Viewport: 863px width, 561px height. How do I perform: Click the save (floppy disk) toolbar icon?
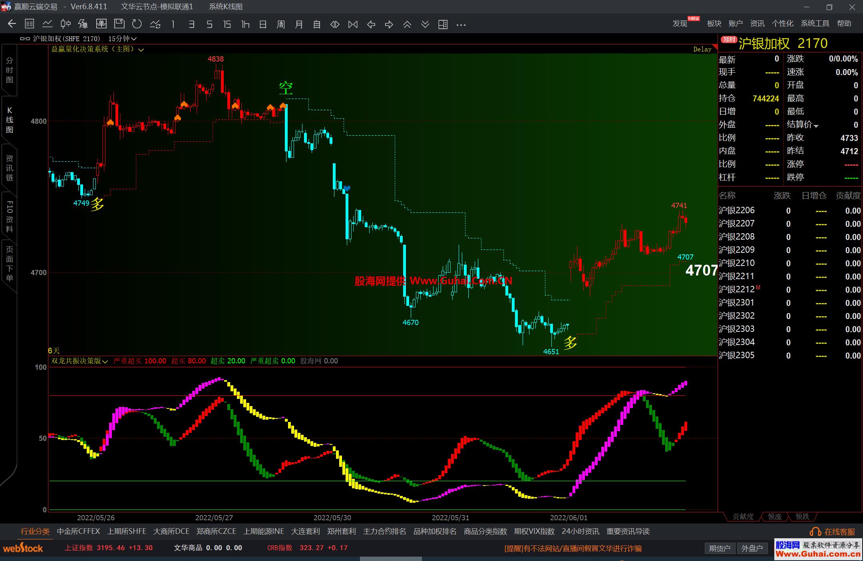119,24
